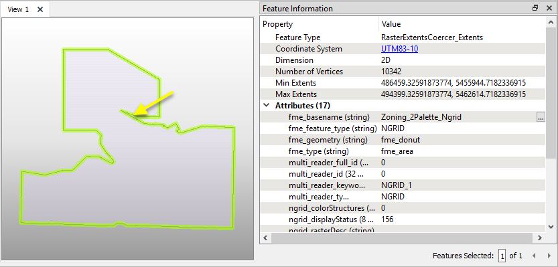Collapse the Attributes (17) section
558x267 pixels.
(x=266, y=106)
